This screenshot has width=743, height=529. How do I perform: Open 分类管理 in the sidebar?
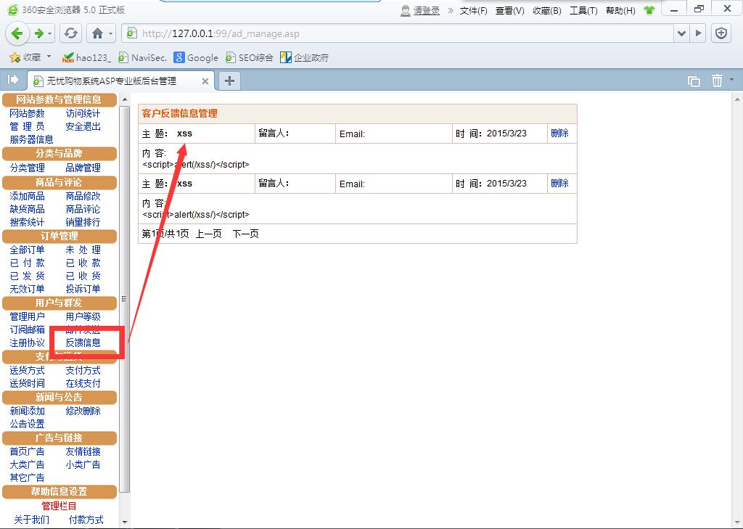[x=27, y=168]
